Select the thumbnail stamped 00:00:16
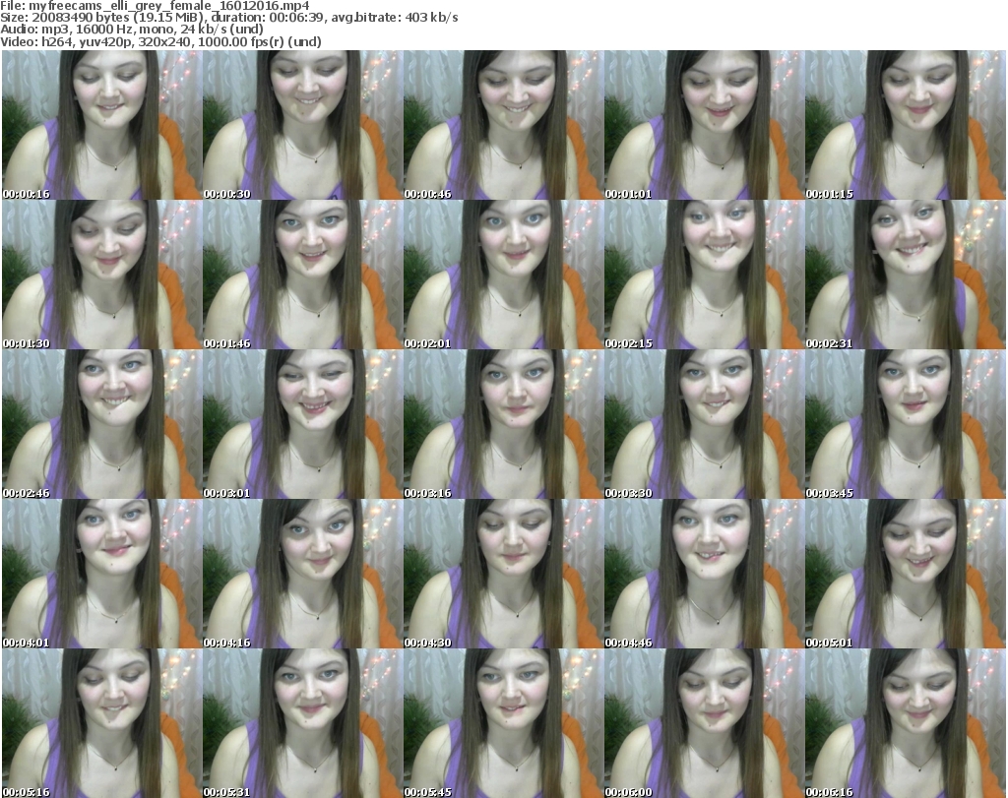 [x=102, y=125]
